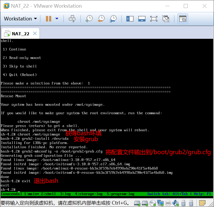The width and height of the screenshot is (214, 207).
Task: Click the sh-4.2# prompt cursor line
Action: click(x=10, y=189)
